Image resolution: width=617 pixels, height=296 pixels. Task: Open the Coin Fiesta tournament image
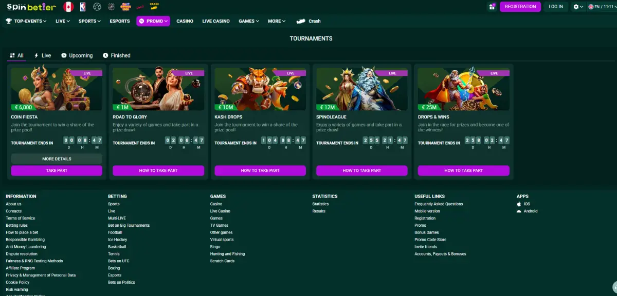pos(57,88)
